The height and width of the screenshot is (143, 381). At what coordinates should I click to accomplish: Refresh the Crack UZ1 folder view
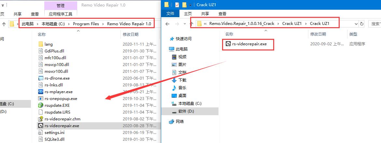click(x=362, y=24)
